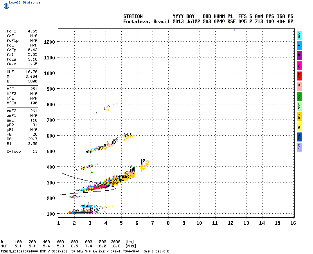This screenshot has width=313, height=254.
Task: Click the 'RSF' program value
Action: tap(231, 21)
